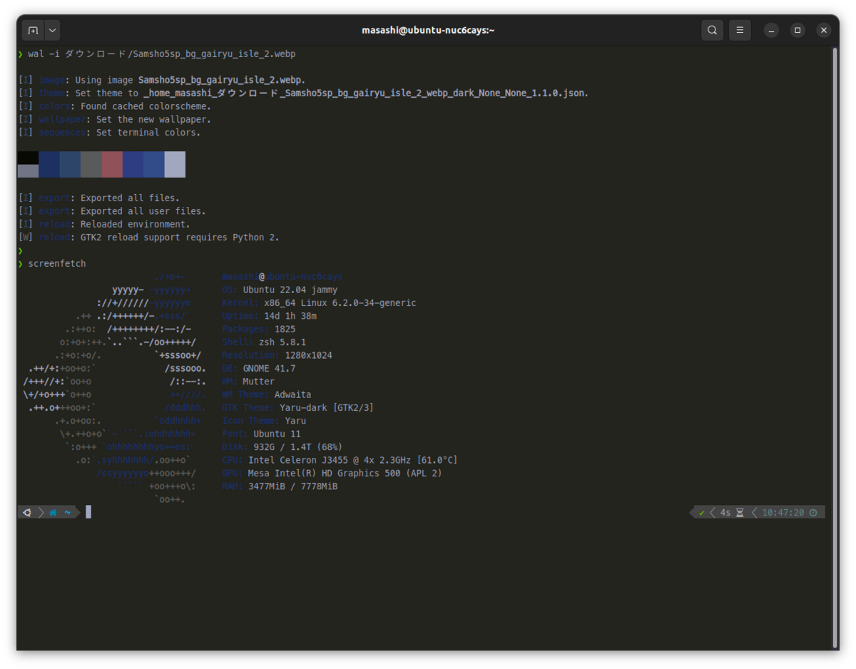Click 'Set terminal colors.' text
The image size is (856, 669).
tap(148, 133)
